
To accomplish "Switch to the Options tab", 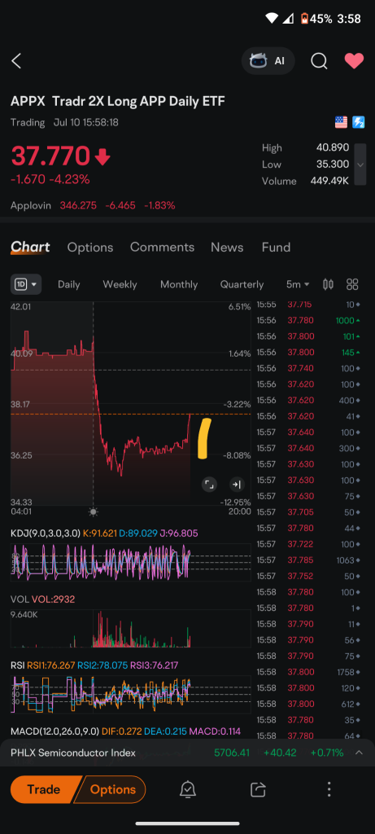I will pyautogui.click(x=90, y=248).
